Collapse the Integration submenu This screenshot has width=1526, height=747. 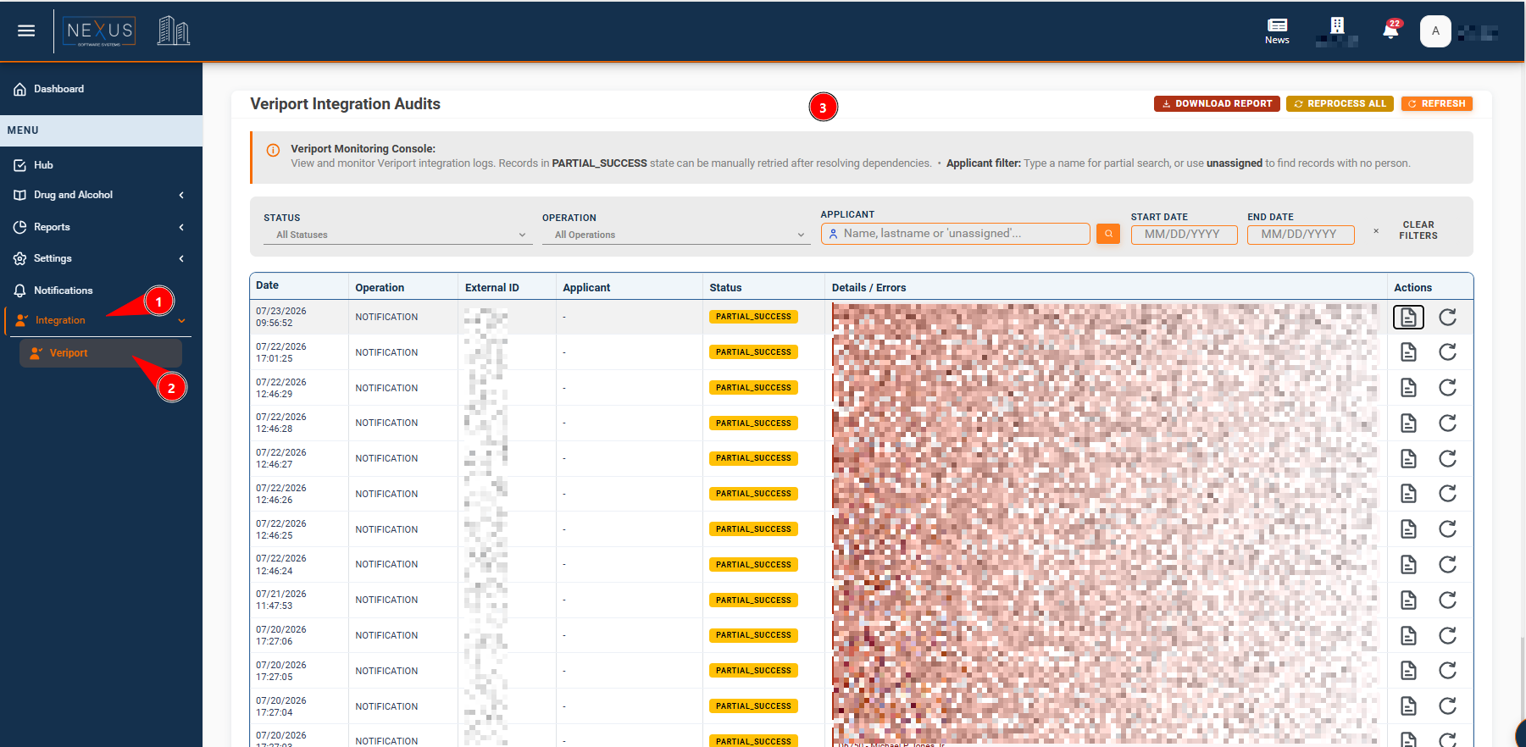coord(98,320)
